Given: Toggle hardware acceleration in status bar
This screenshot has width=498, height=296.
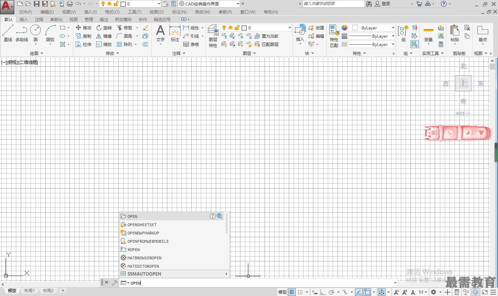Looking at the screenshot, I should [476, 292].
